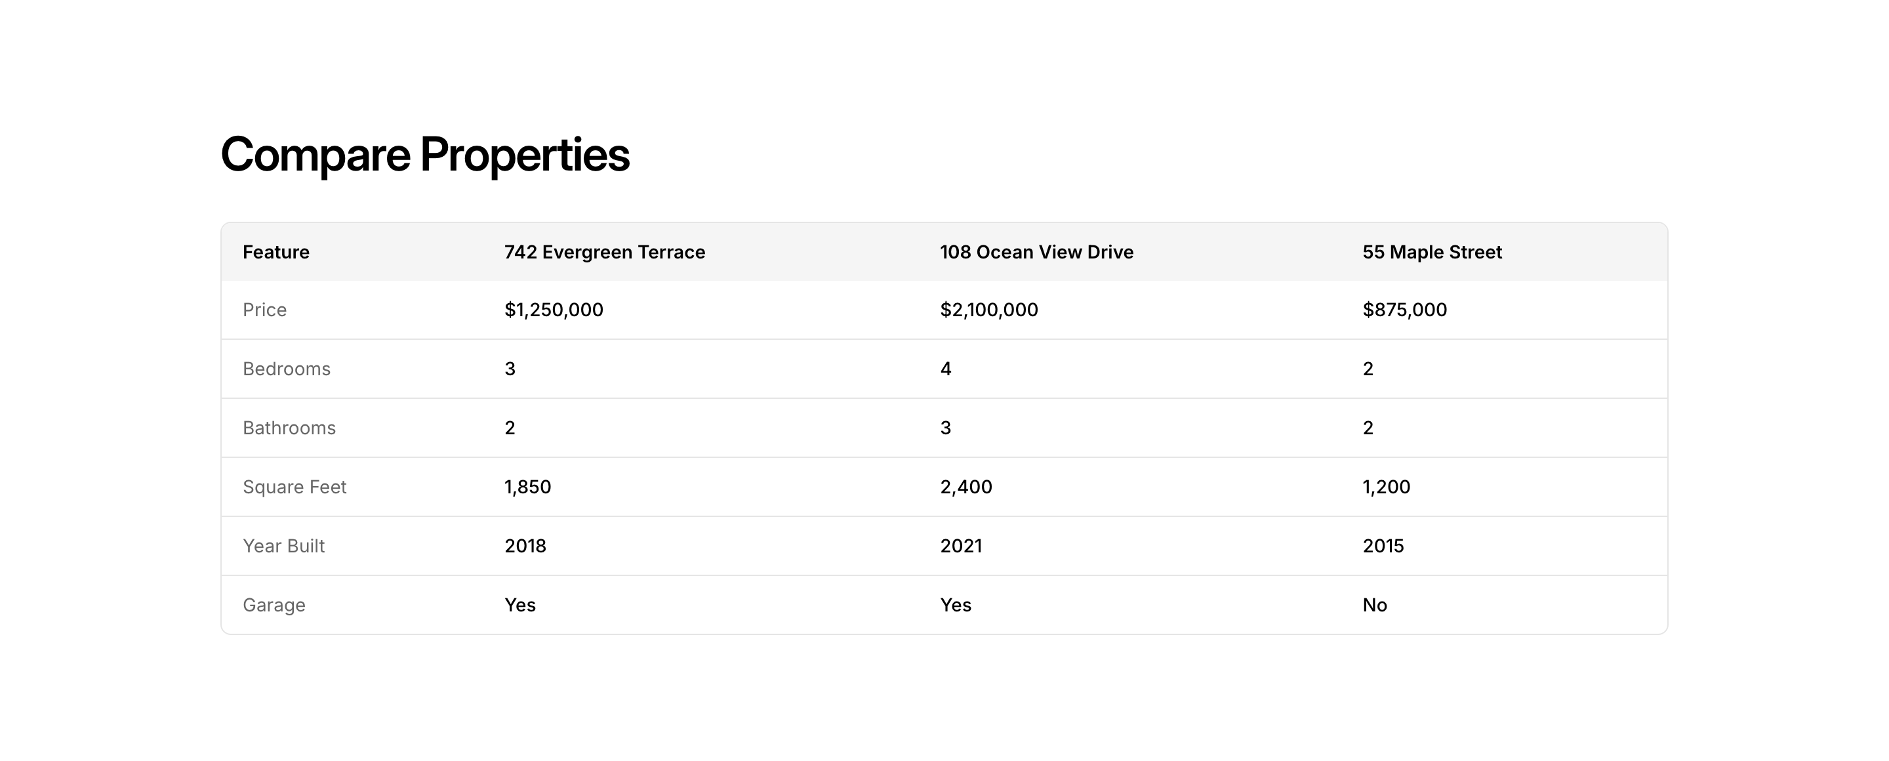Click the Price row label
This screenshot has width=1889, height=761.
265,310
